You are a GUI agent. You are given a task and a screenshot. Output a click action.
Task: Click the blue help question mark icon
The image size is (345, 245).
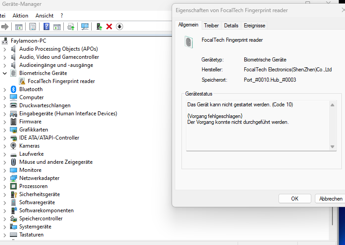46,26
